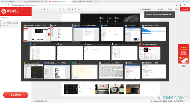Click the 预览 preview button
This screenshot has height=103, width=190.
177,9
